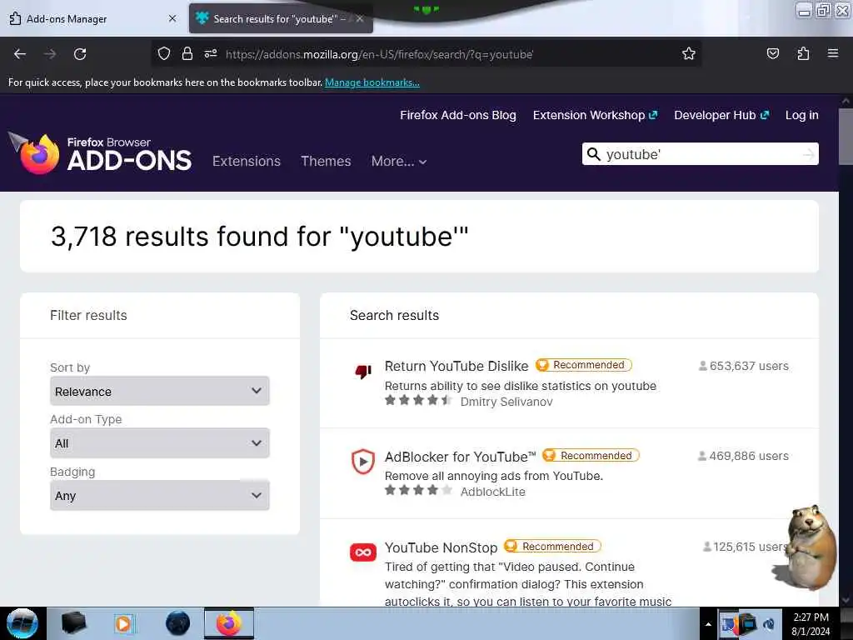The width and height of the screenshot is (853, 640).
Task: Click Recommended badge on AdBlocker for YouTube
Action: tap(591, 455)
